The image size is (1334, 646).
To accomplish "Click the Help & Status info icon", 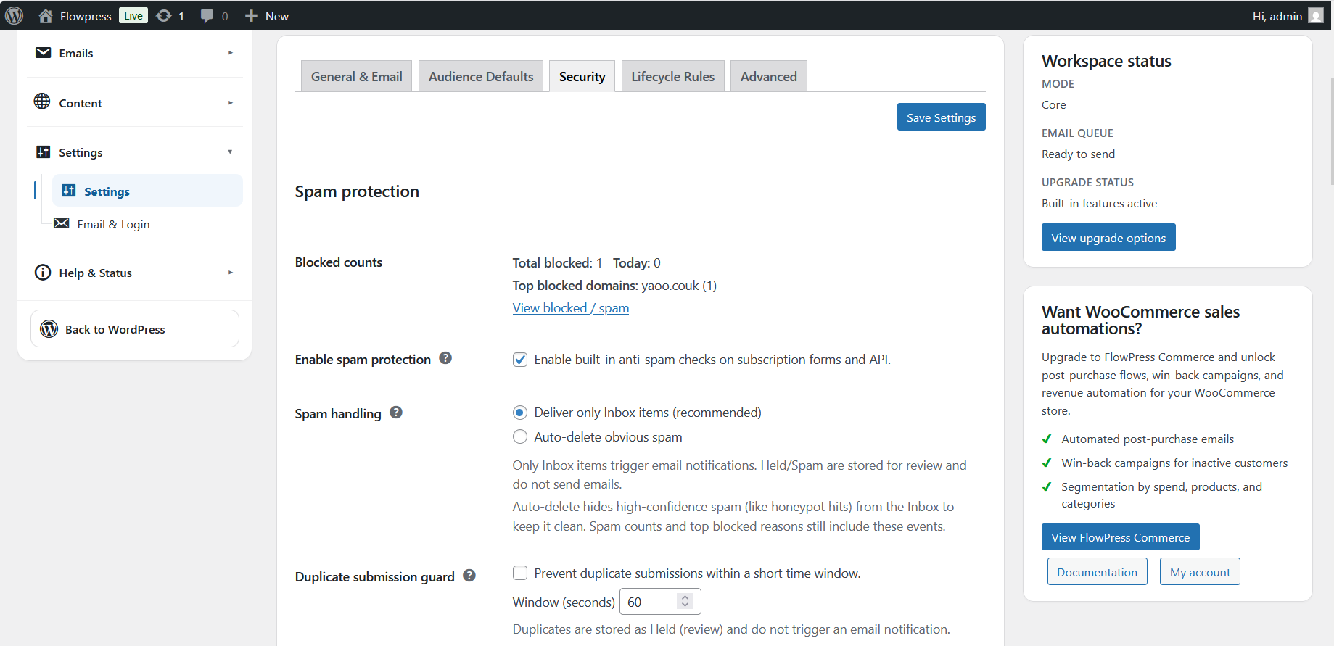I will pyautogui.click(x=43, y=272).
